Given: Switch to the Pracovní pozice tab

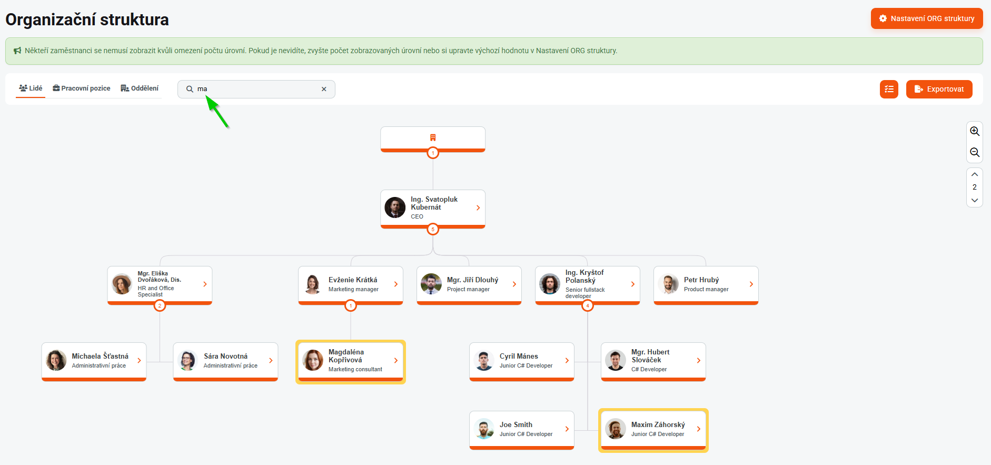Looking at the screenshot, I should [82, 88].
